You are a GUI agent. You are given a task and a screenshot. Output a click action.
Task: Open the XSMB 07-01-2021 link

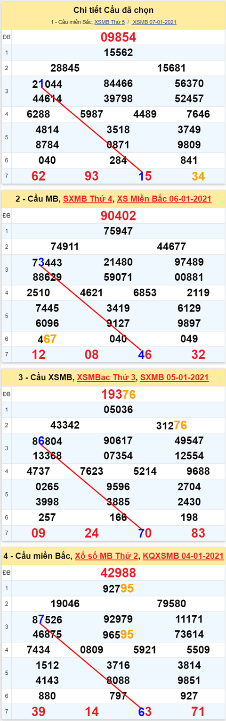point(154,22)
